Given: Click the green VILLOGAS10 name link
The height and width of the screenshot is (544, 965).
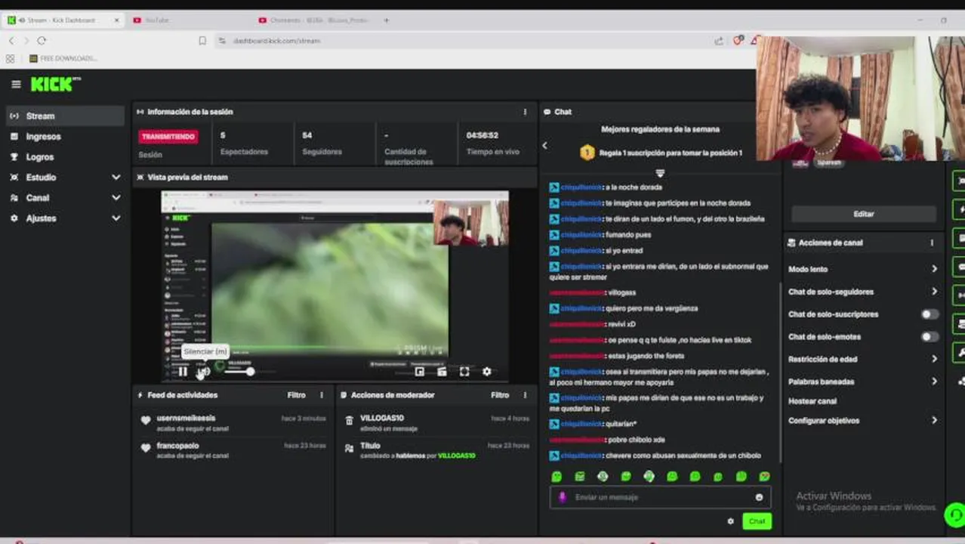Looking at the screenshot, I should click(x=457, y=456).
